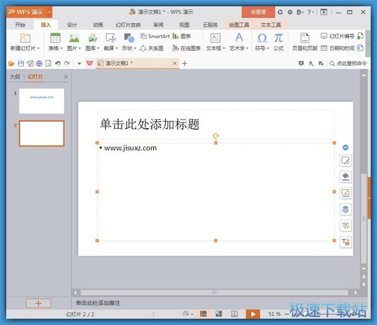The image size is (377, 325).
Task: Select slide 1 thumbnail in the panel
Action: click(42, 101)
